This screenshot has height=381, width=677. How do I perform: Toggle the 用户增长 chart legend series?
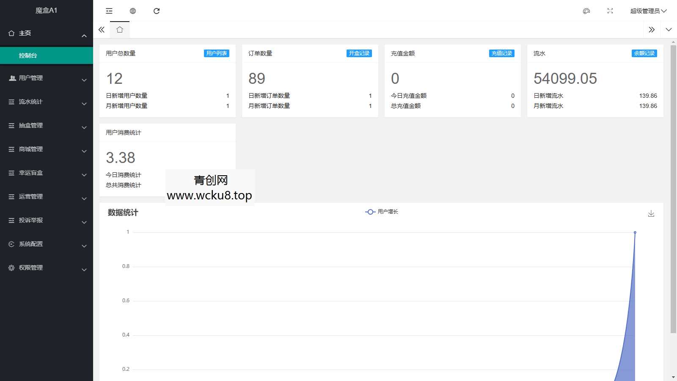(x=382, y=212)
